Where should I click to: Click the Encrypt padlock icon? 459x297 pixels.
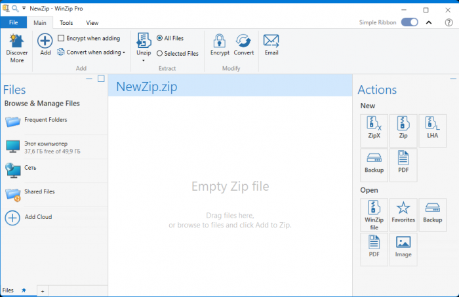(220, 41)
